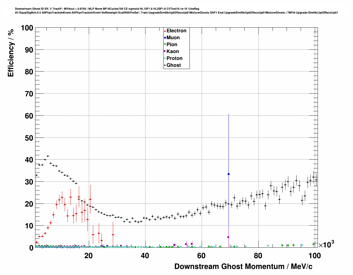The image size is (353, 275).
Task: Click the y-axis label 90
Action: point(29,50)
